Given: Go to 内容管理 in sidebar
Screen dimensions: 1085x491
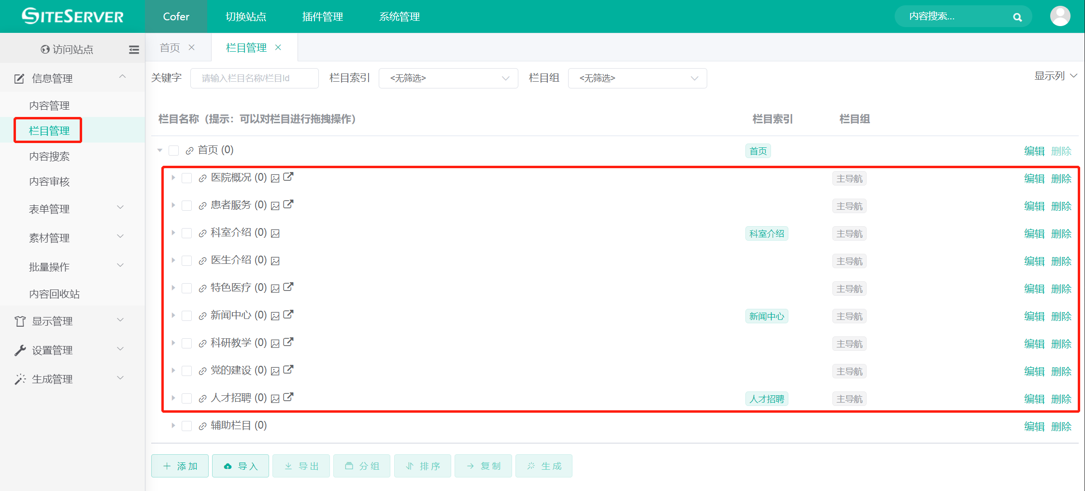Looking at the screenshot, I should pyautogui.click(x=49, y=105).
